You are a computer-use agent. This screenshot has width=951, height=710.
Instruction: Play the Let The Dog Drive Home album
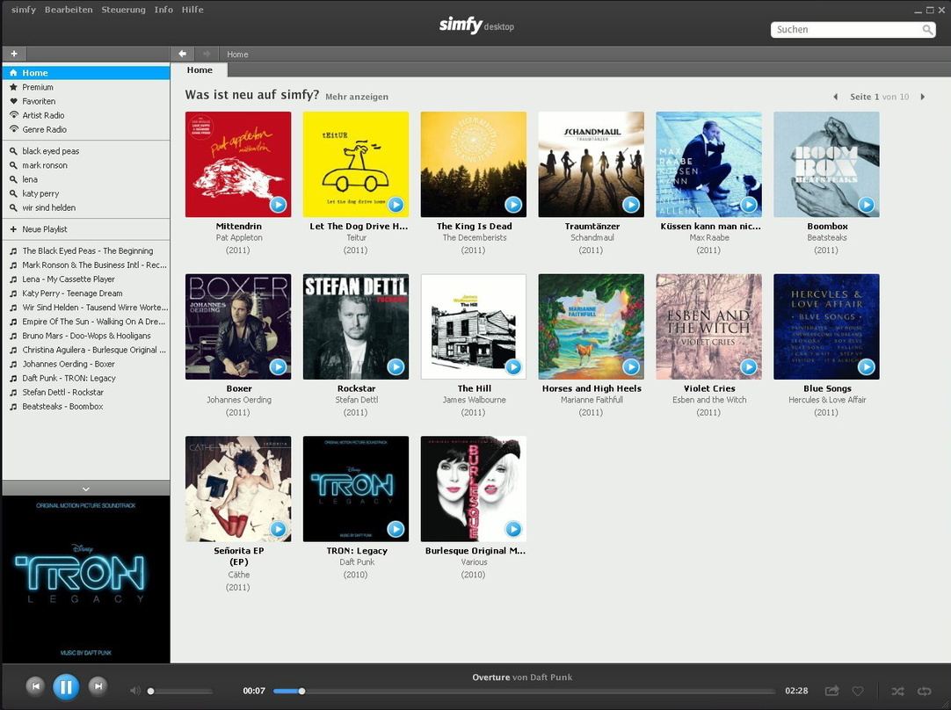[396, 205]
